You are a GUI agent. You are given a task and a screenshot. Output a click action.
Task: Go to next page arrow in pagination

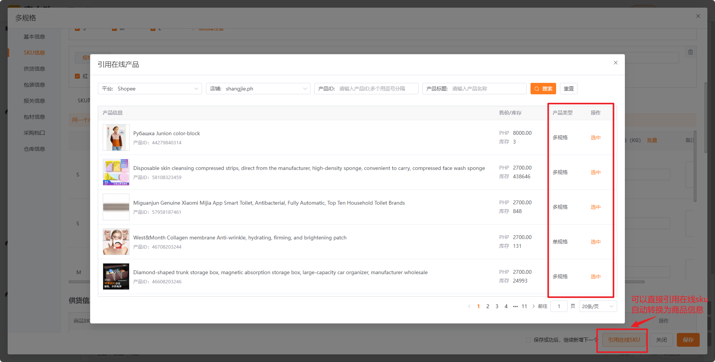(x=534, y=306)
